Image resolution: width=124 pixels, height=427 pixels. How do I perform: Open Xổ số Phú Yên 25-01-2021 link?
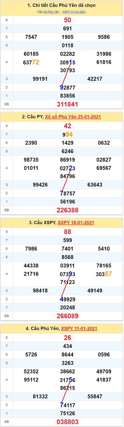[73, 117]
